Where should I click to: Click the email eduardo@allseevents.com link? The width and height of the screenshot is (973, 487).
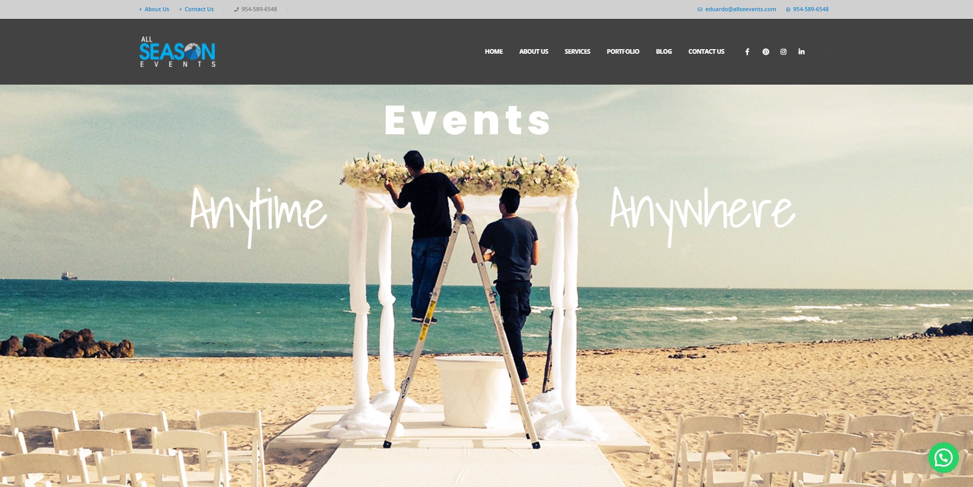737,9
